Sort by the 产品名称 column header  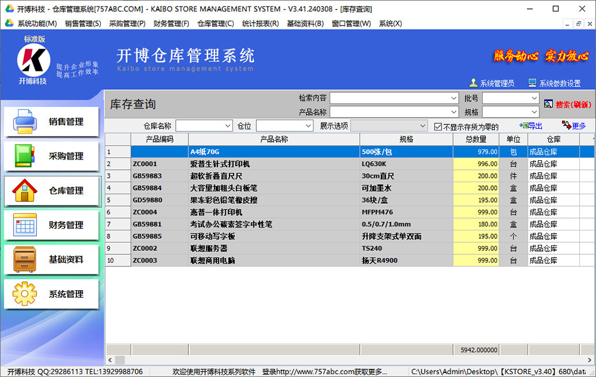click(274, 139)
